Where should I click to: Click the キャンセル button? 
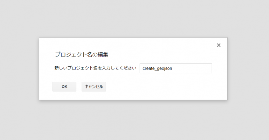[x=94, y=87]
